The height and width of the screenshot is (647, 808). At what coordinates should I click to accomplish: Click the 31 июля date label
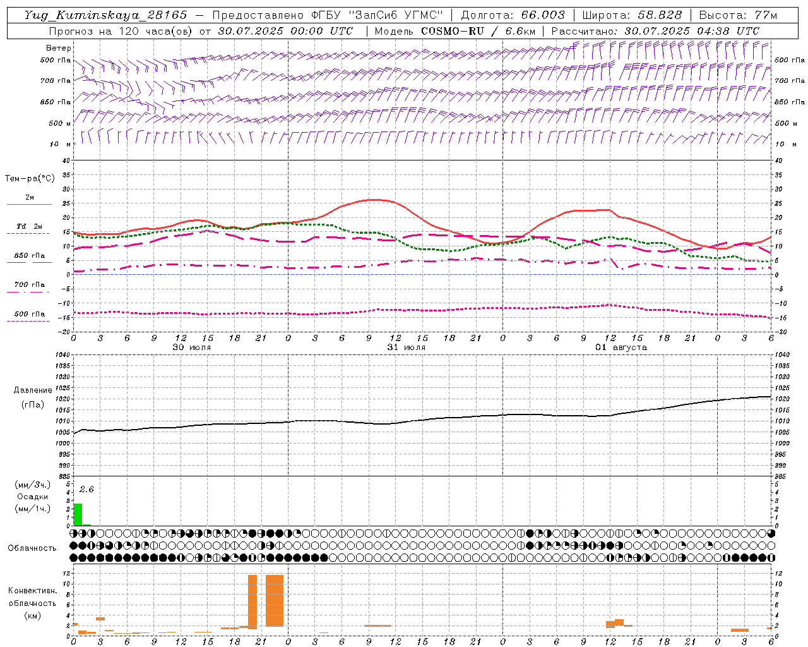(x=407, y=348)
